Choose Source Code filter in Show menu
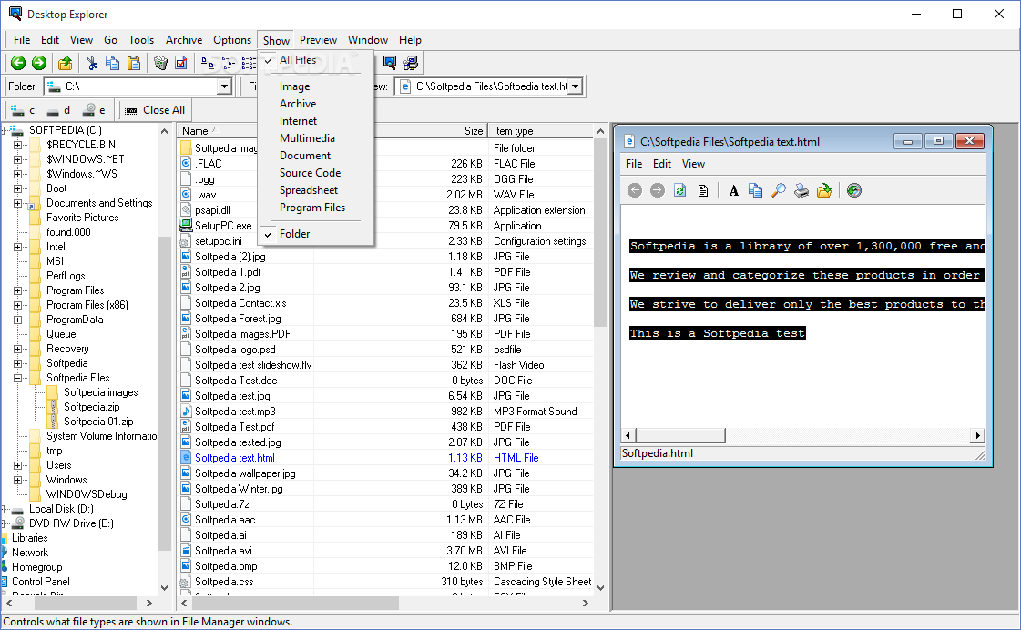Image resolution: width=1021 pixels, height=630 pixels. (316, 172)
